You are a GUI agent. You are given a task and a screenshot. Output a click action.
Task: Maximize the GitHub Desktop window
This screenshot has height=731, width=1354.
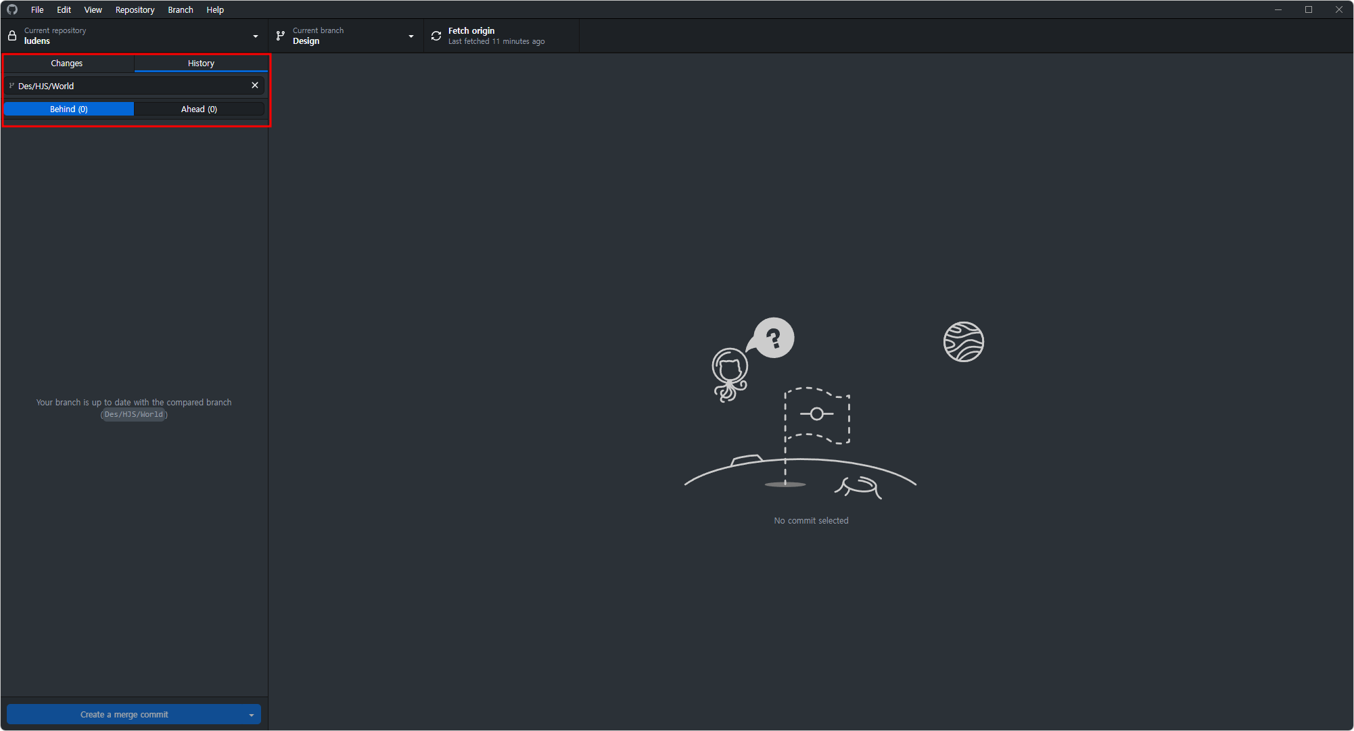(1309, 9)
